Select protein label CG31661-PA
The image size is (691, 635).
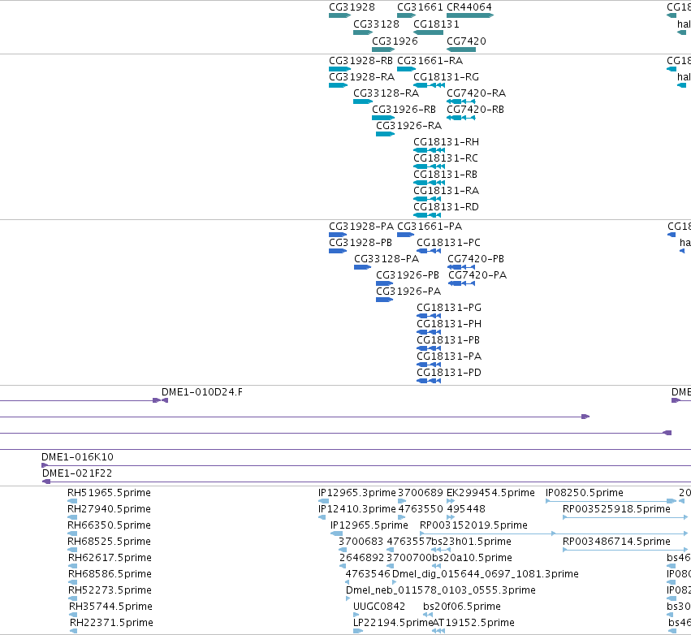(x=430, y=227)
